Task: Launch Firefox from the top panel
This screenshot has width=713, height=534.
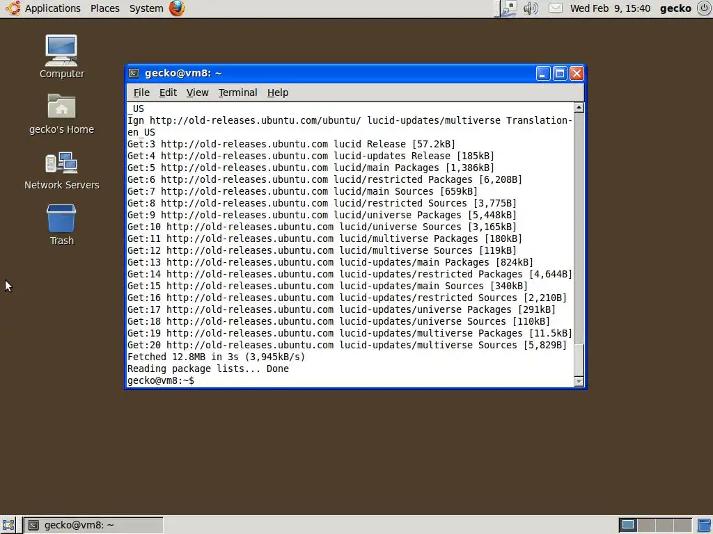Action: pos(177,8)
